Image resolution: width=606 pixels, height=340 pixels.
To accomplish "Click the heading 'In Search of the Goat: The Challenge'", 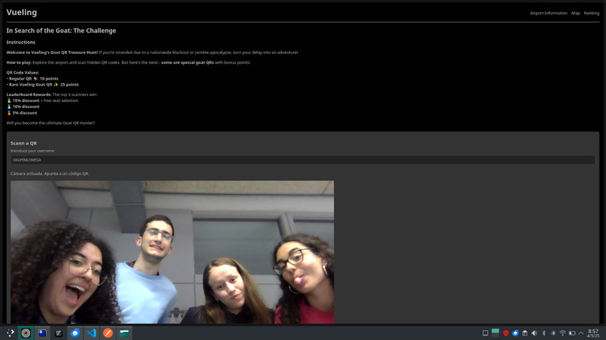I will point(61,31).
